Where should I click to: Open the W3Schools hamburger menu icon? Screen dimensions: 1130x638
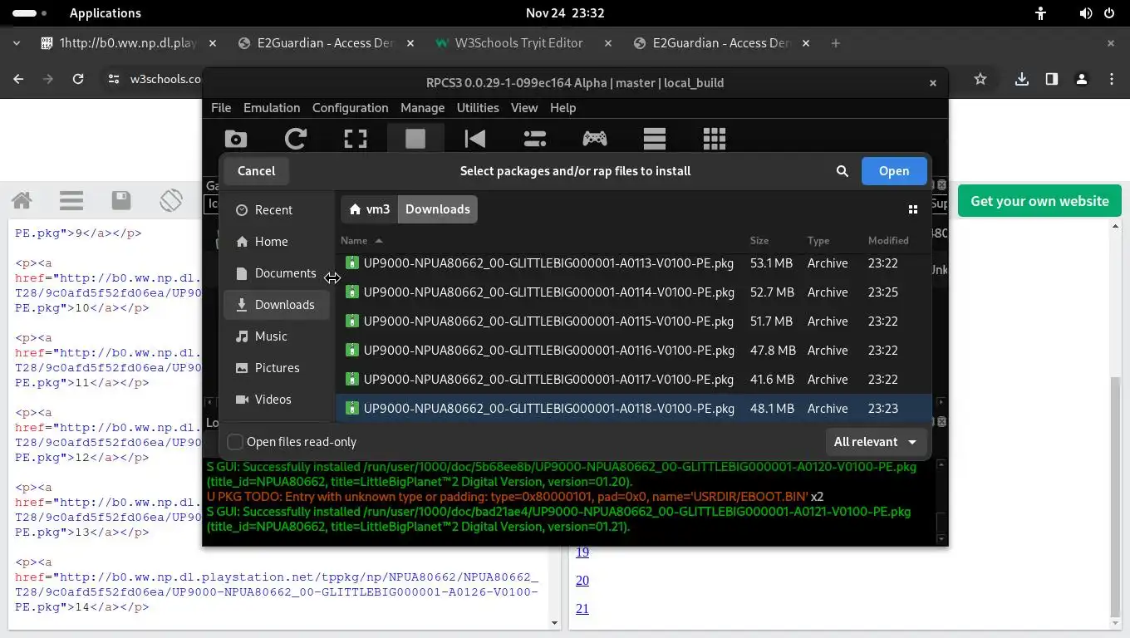coord(71,200)
